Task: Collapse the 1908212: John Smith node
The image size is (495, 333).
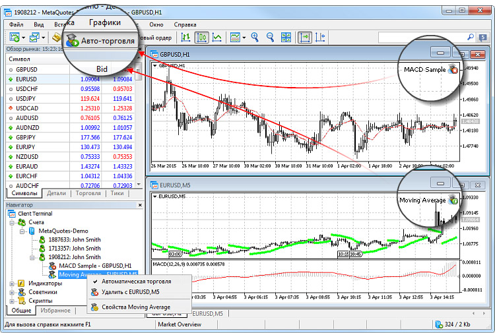Action: click(32, 258)
